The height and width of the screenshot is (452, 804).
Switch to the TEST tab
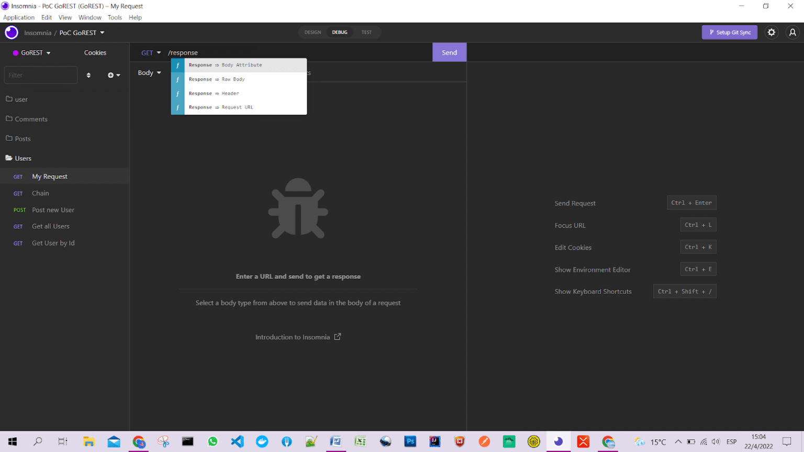click(366, 32)
